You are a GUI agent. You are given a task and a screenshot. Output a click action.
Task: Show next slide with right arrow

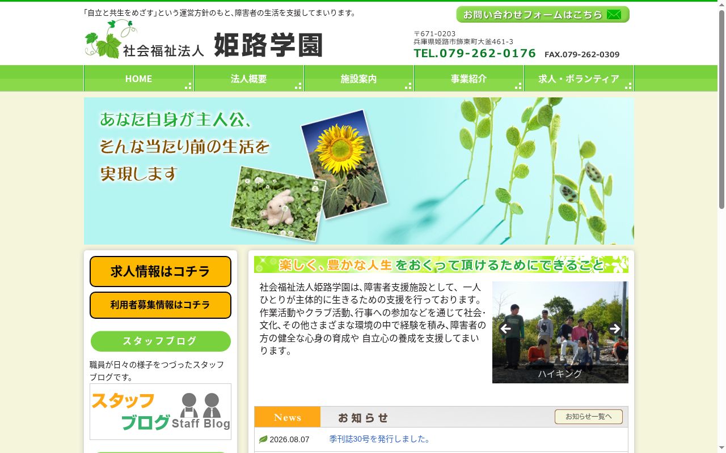point(615,328)
